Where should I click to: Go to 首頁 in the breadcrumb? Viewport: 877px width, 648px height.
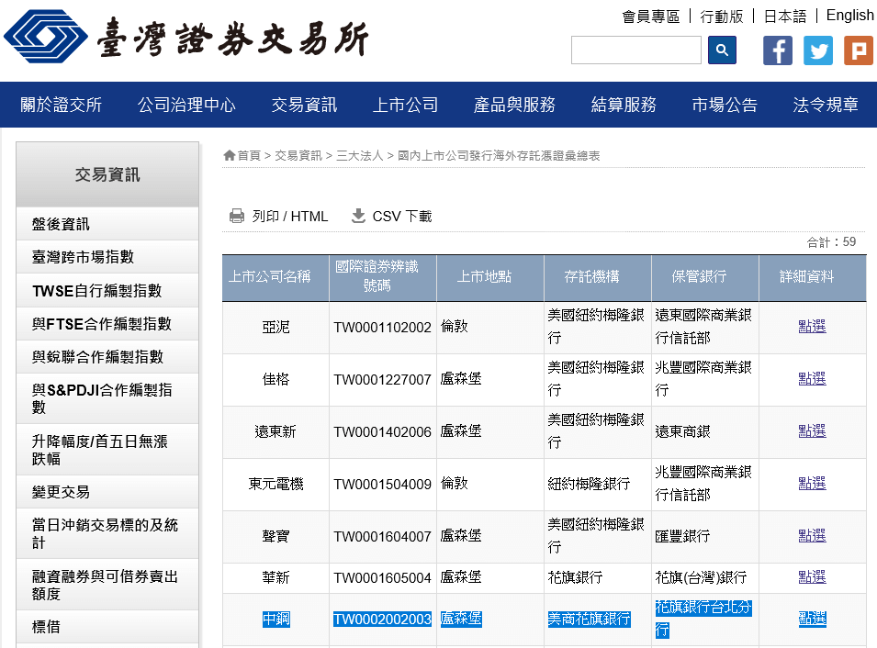coord(249,155)
